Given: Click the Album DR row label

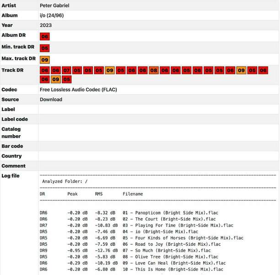Looking at the screenshot, I should tap(14, 35).
